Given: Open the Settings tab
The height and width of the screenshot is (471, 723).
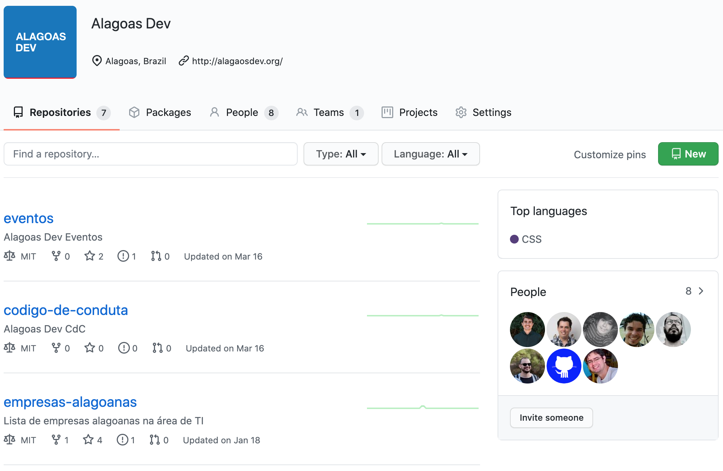Looking at the screenshot, I should click(483, 112).
